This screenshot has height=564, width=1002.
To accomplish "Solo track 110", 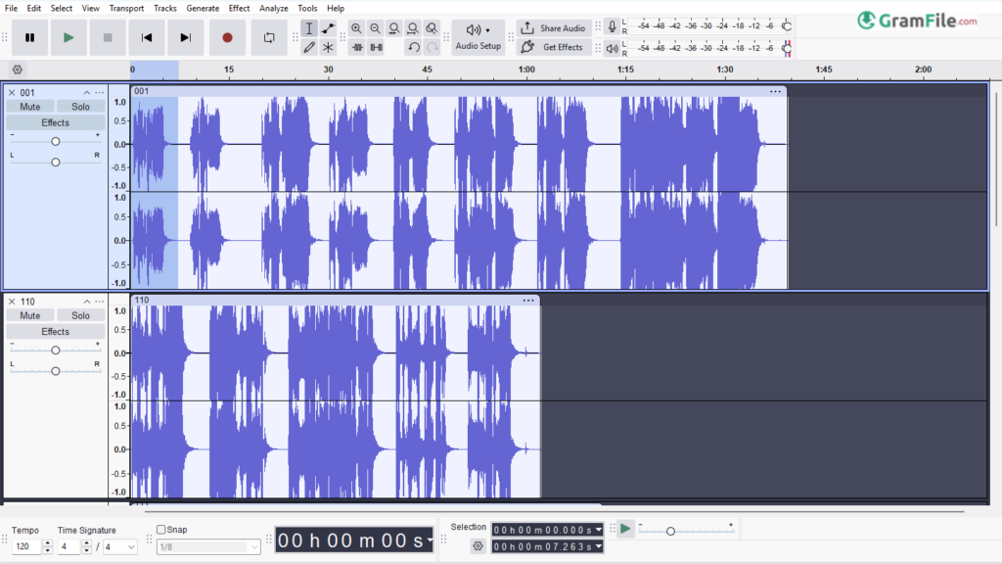I will click(80, 315).
